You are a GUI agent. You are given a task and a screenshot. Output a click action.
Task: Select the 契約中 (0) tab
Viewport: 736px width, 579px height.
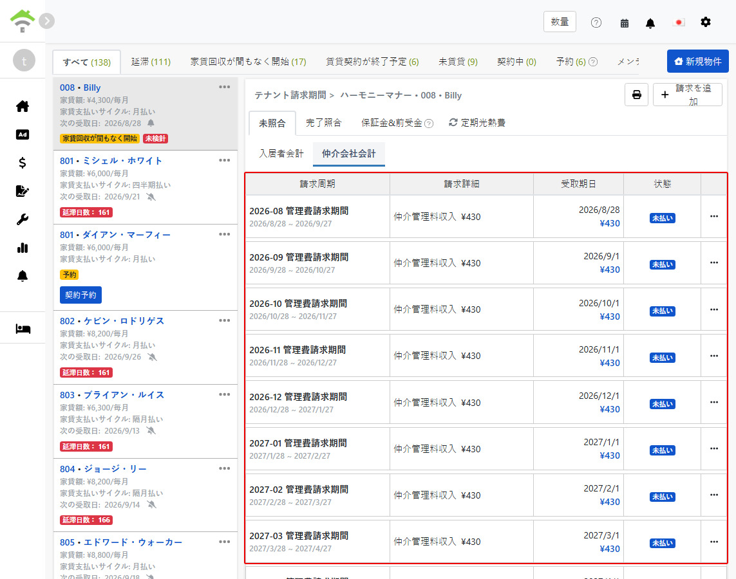pos(517,62)
